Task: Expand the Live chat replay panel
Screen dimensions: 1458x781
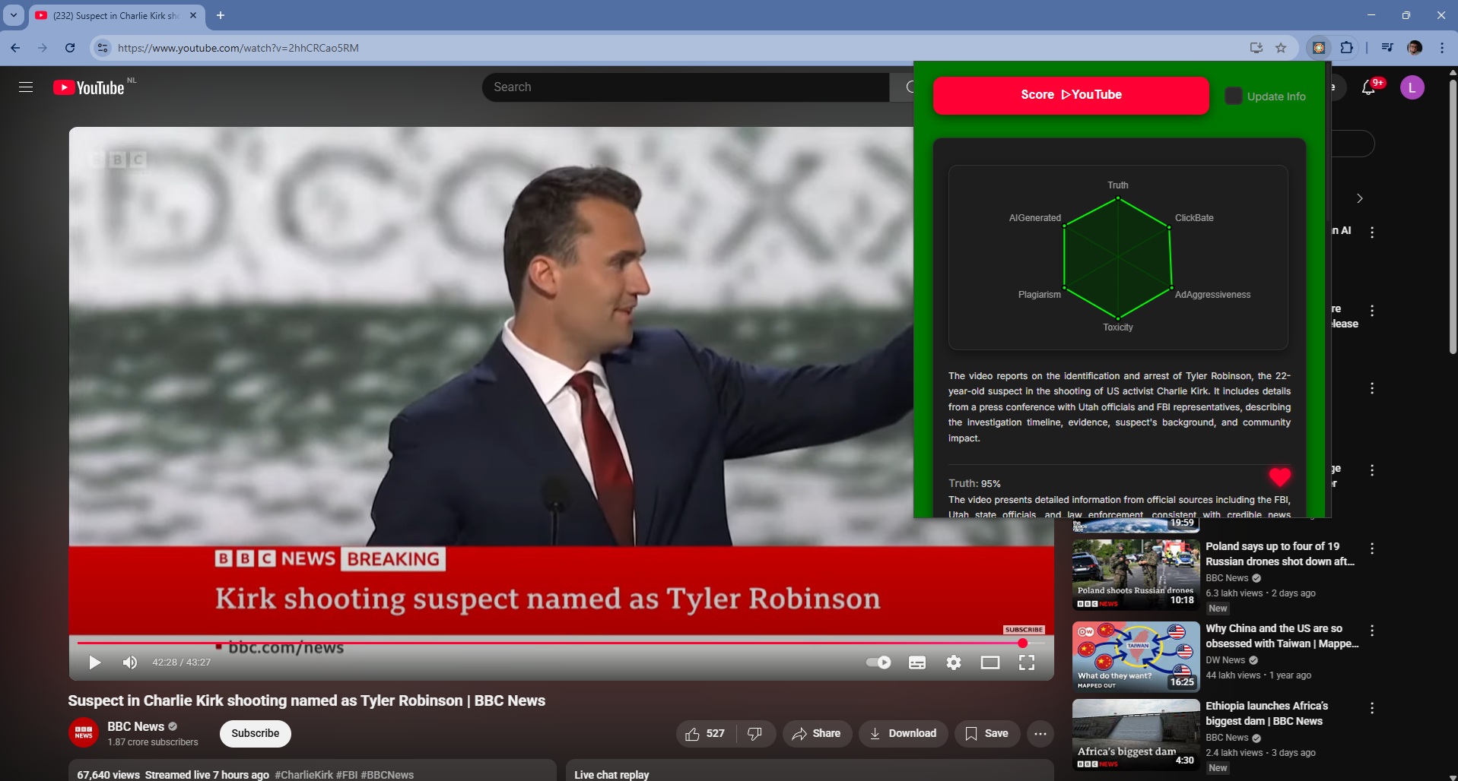Action: [809, 770]
